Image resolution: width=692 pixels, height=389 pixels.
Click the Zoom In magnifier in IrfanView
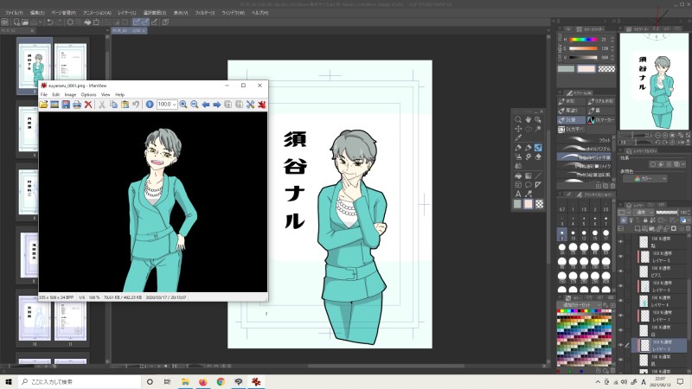(x=183, y=105)
